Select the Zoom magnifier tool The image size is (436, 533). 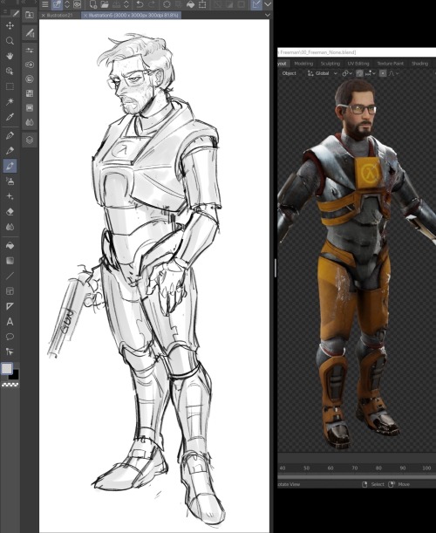coord(10,41)
